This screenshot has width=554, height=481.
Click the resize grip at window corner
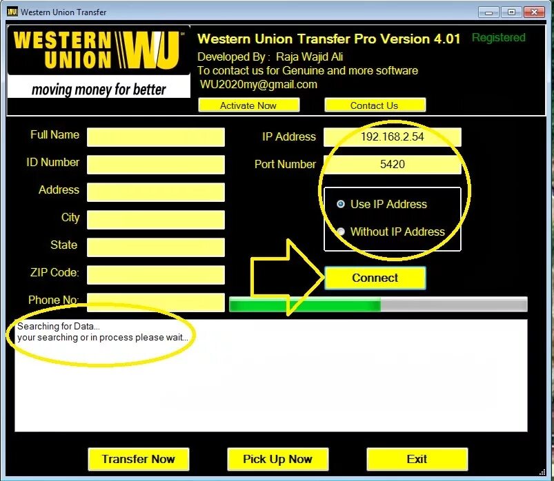tap(542, 472)
